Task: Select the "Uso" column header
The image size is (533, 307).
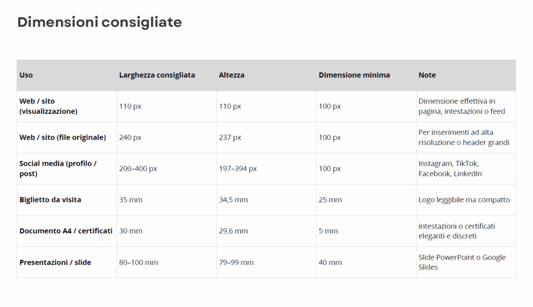Action: tap(26, 75)
